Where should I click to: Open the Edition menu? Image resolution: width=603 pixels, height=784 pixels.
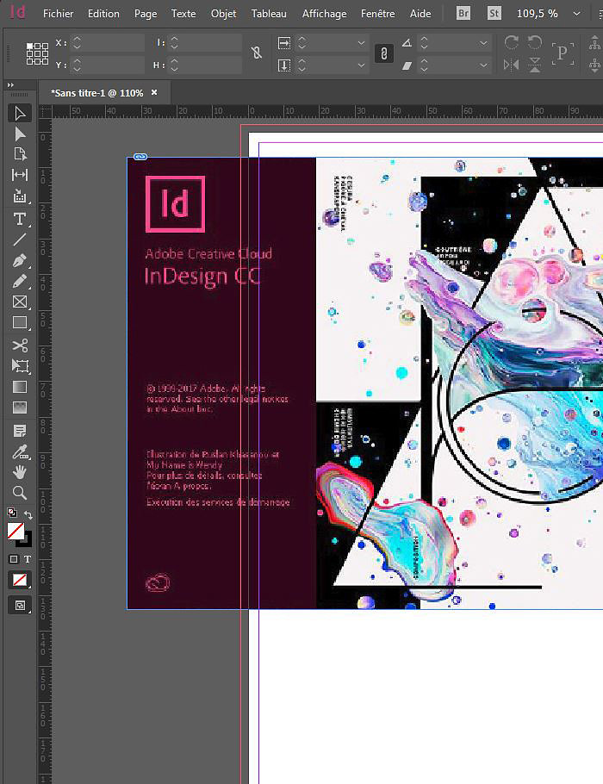click(103, 14)
